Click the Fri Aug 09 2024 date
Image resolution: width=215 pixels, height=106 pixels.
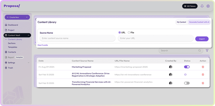click(46, 67)
